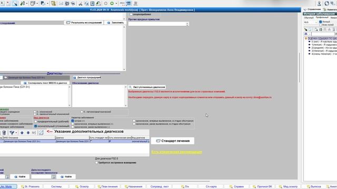Open the RUS language combo box
Screen dimensions: 337x189
coord(311,22)
